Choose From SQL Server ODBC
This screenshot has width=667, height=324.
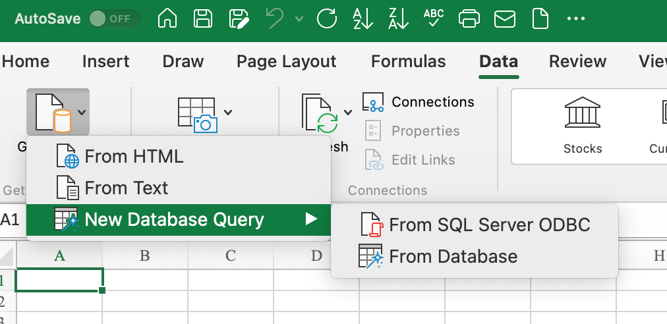pyautogui.click(x=475, y=225)
